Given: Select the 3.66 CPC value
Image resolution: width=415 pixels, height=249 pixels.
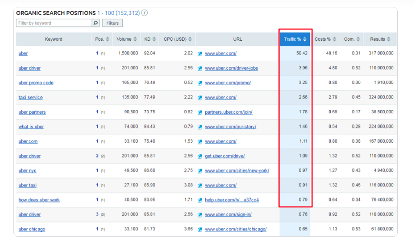Looking at the screenshot, I should click(x=188, y=229).
